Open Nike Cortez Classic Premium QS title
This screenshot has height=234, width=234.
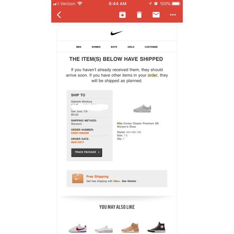tap(138, 125)
